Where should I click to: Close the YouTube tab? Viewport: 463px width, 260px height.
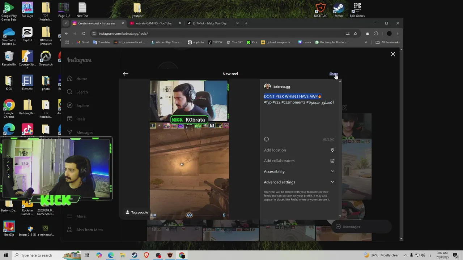pos(180,23)
